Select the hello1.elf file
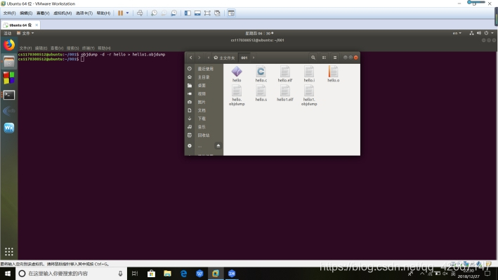The image size is (498, 280). pyautogui.click(x=285, y=93)
